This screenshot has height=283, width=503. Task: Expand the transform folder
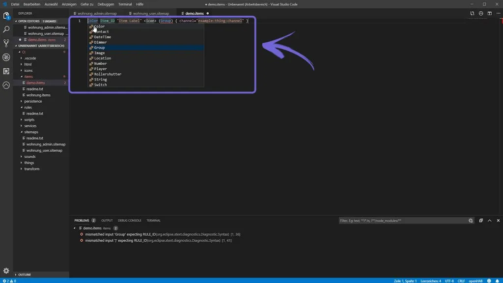tap(22, 169)
